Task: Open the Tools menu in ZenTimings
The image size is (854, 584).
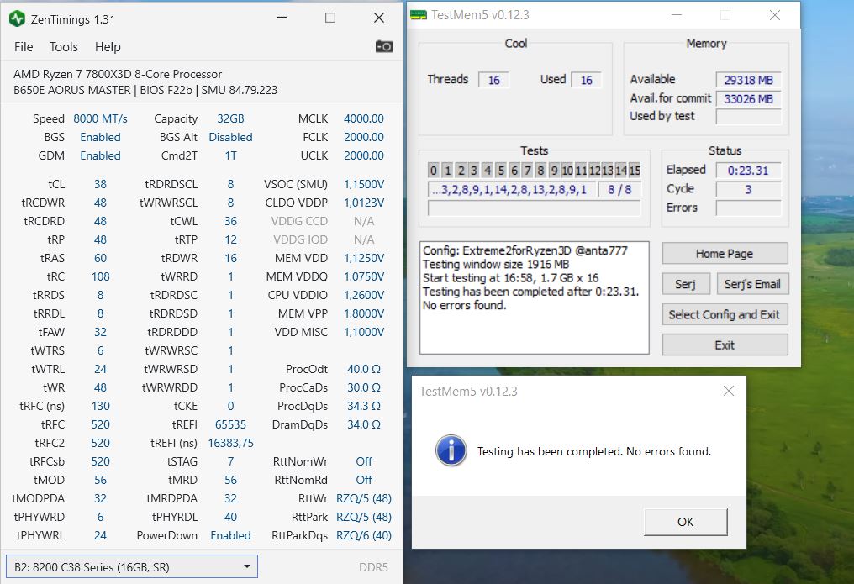Action: tap(64, 47)
